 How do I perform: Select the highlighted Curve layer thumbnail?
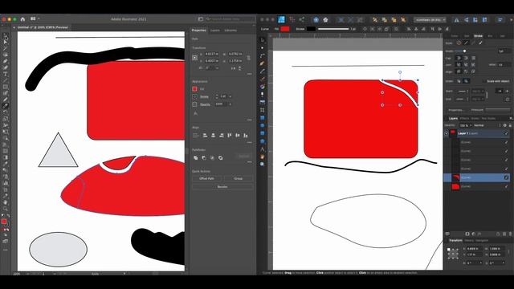(455, 177)
